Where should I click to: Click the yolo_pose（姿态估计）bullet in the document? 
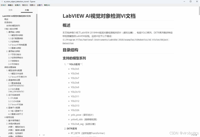click(82, 115)
